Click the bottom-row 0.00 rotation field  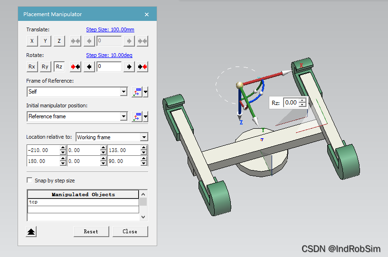84,161
